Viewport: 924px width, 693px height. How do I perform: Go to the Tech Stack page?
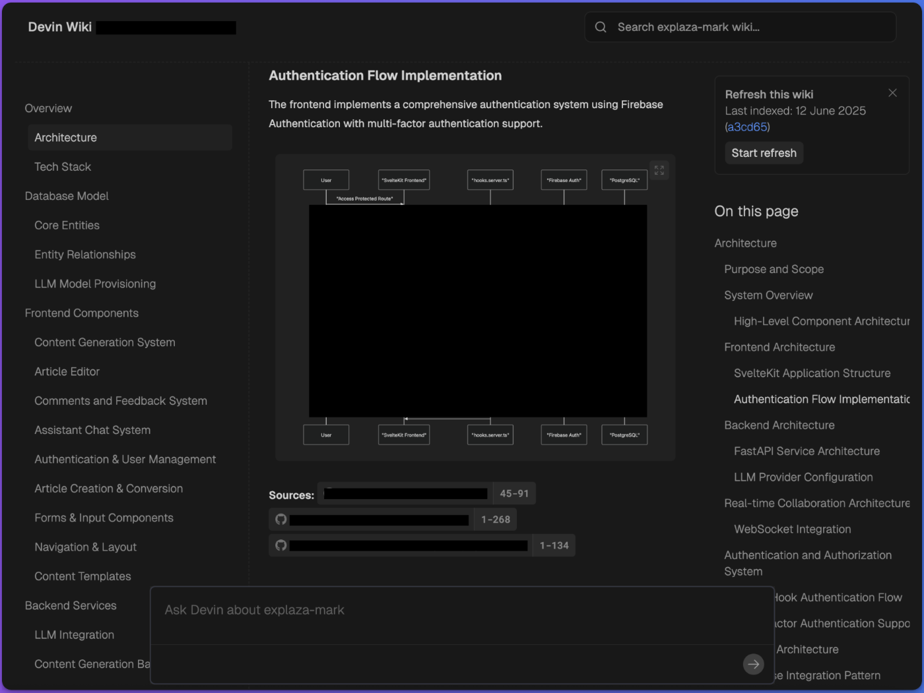tap(63, 167)
